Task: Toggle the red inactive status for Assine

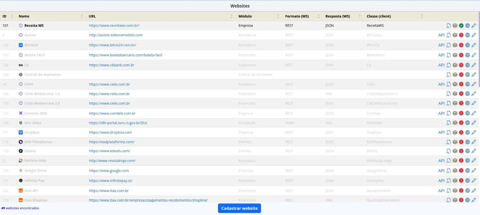Action: click(x=461, y=35)
